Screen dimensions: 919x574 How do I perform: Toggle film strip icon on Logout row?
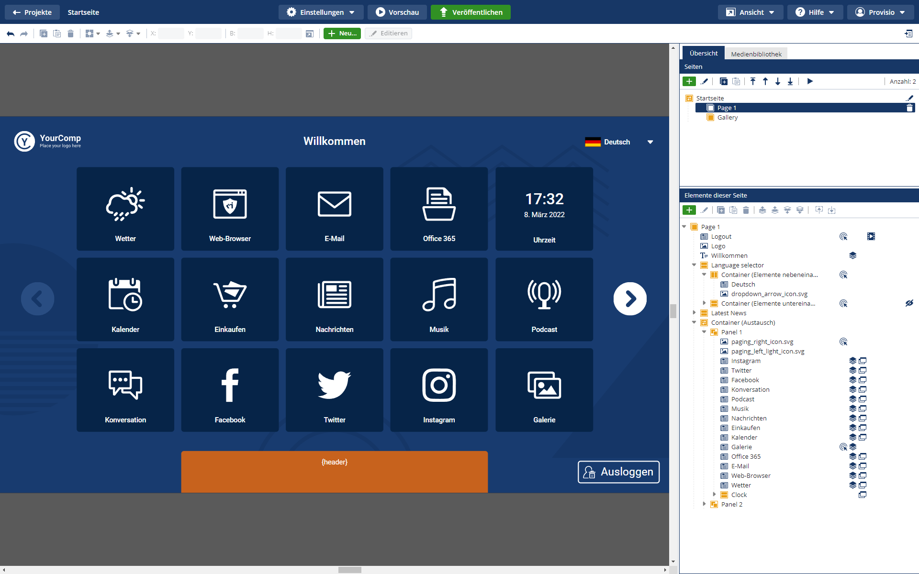pyautogui.click(x=871, y=236)
